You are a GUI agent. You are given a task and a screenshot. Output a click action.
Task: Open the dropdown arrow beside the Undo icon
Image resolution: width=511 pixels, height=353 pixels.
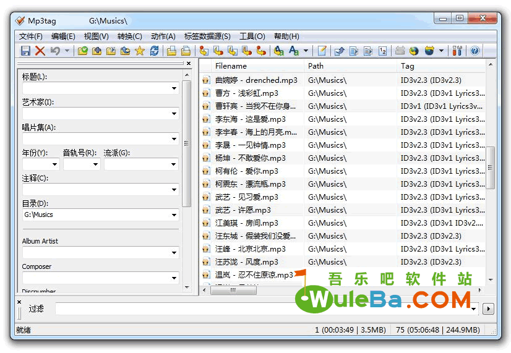[x=67, y=51]
